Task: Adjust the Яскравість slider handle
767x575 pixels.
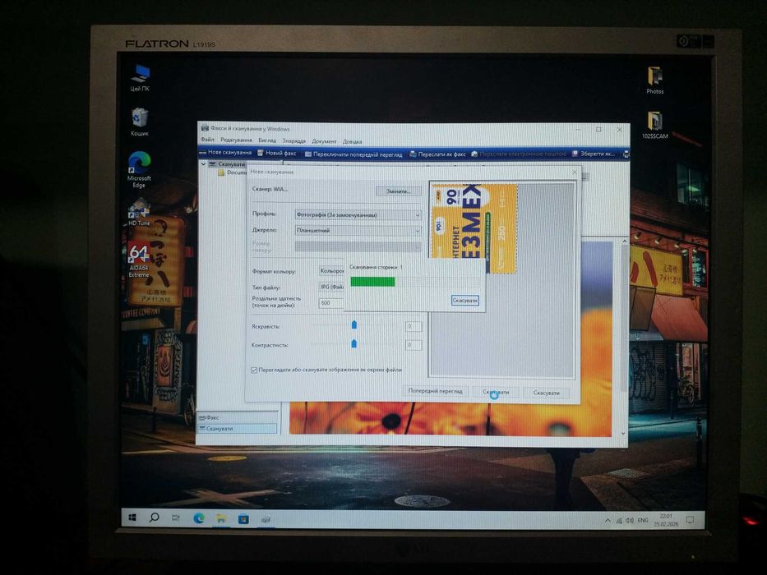Action: tap(354, 324)
